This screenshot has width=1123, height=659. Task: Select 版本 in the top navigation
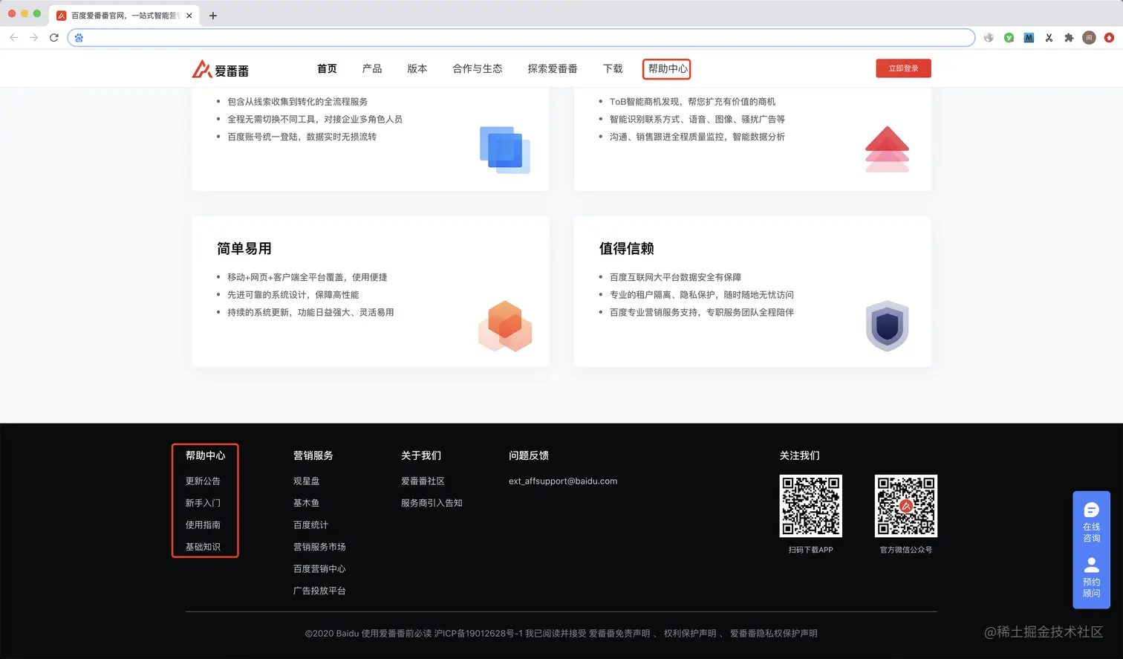click(x=417, y=69)
